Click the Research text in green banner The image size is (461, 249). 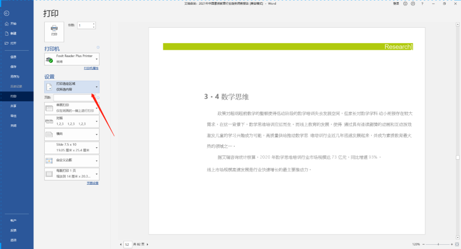point(398,47)
